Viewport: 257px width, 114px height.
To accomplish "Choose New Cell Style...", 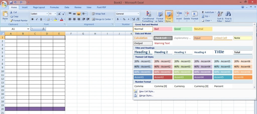I will (x=147, y=91).
